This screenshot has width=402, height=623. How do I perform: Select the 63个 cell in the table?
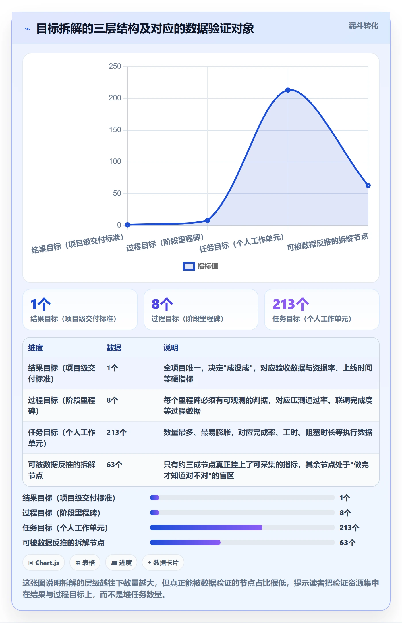pos(115,465)
